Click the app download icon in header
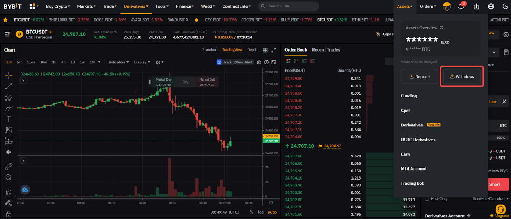This screenshot has width=511, height=219. click(x=476, y=6)
